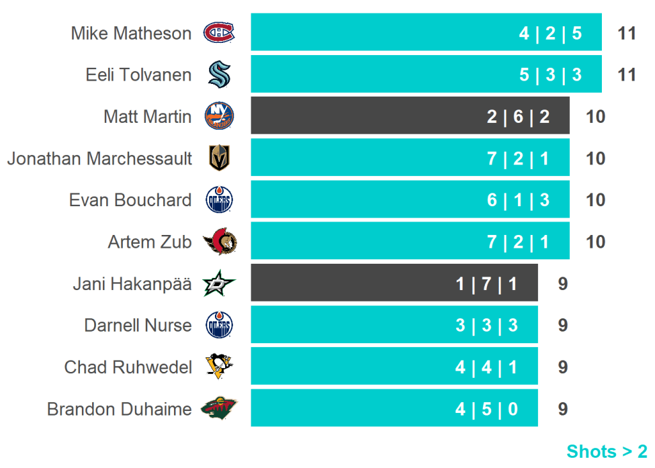Screen dimensions: 655x468
Task: Click the total 11 next to Mike Matheson
Action: (627, 33)
